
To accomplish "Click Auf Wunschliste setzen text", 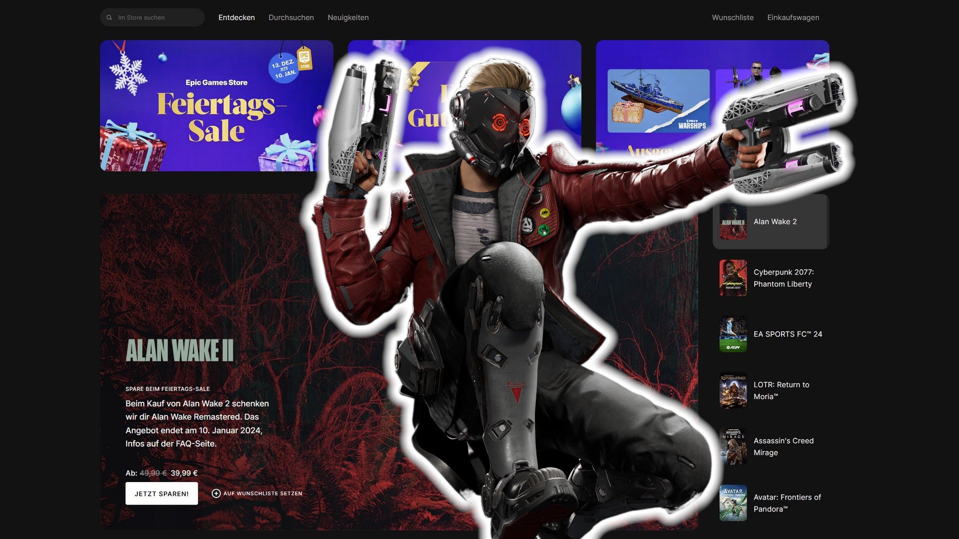I will pyautogui.click(x=263, y=494).
